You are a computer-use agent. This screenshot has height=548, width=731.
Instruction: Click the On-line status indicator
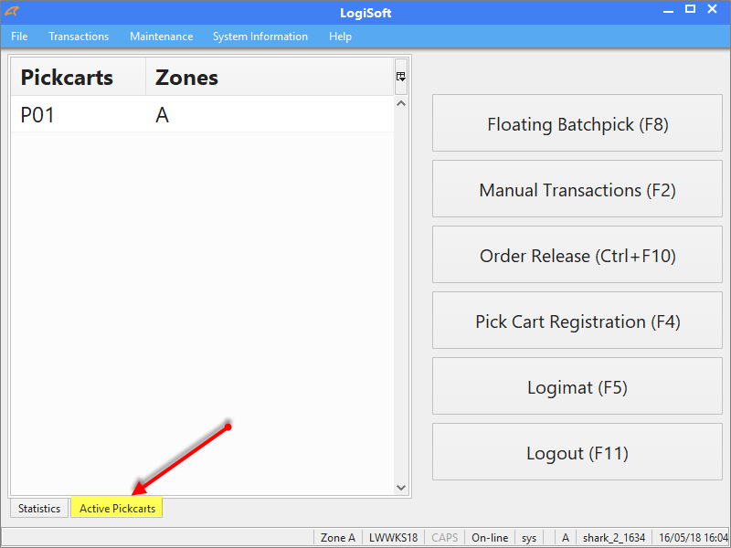[490, 538]
